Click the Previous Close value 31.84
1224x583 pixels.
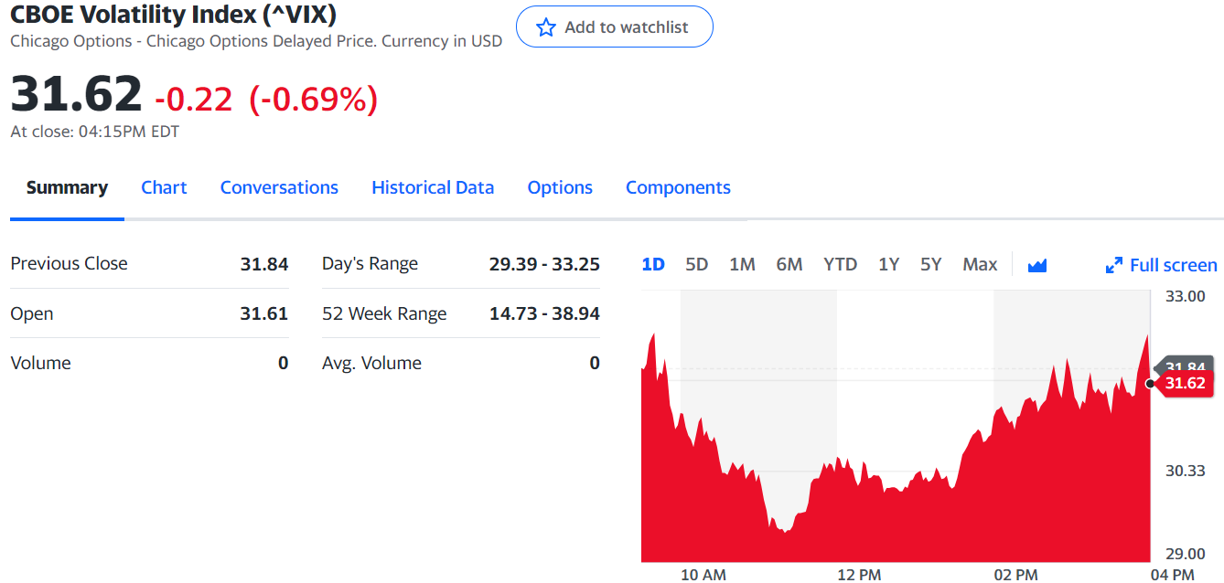pos(264,264)
